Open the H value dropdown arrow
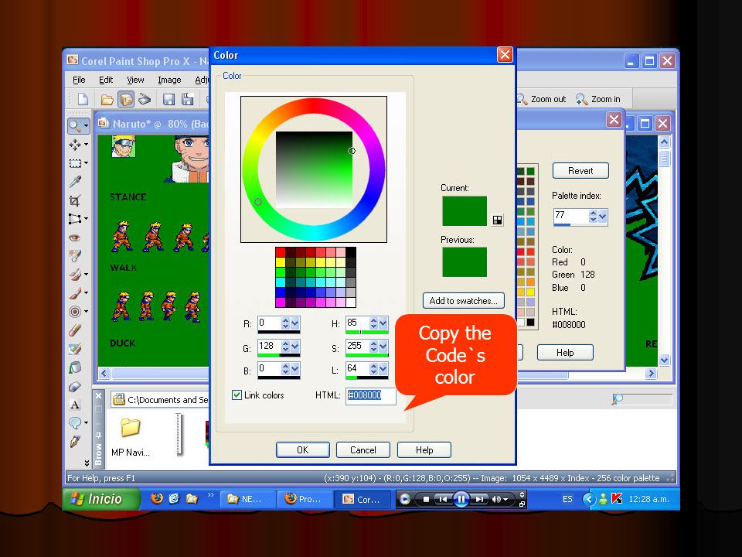The height and width of the screenshot is (557, 742). tap(383, 323)
